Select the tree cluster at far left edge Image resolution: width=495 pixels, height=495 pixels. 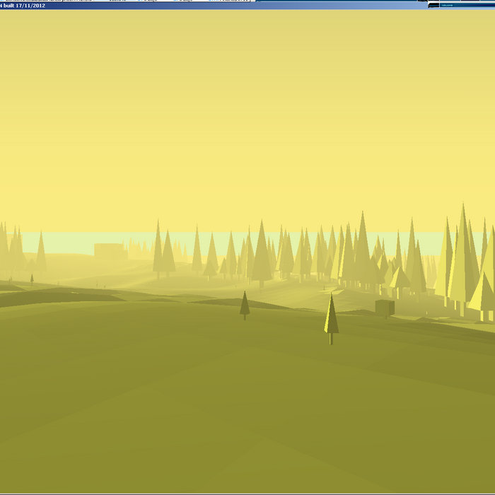click(11, 251)
